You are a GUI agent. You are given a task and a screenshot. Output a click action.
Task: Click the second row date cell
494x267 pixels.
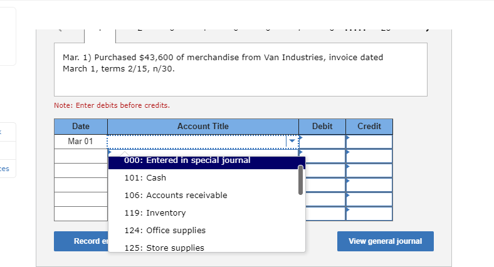[x=81, y=156]
